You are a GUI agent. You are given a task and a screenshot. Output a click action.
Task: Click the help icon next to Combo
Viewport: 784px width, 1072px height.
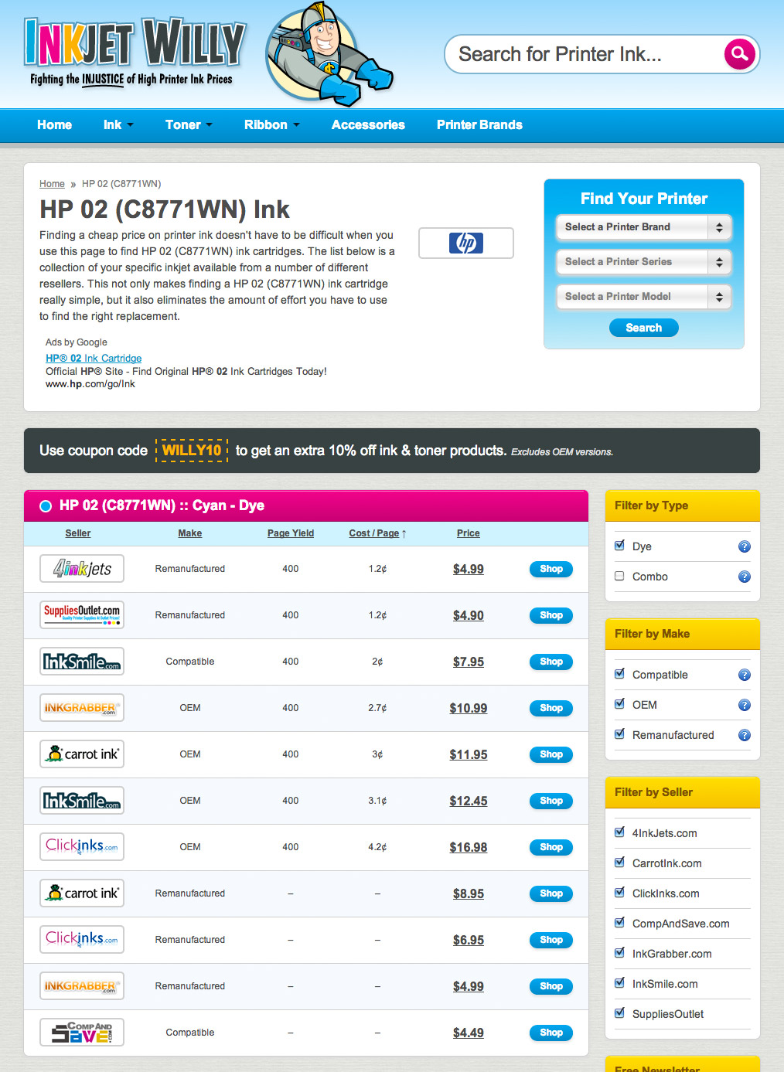[745, 577]
